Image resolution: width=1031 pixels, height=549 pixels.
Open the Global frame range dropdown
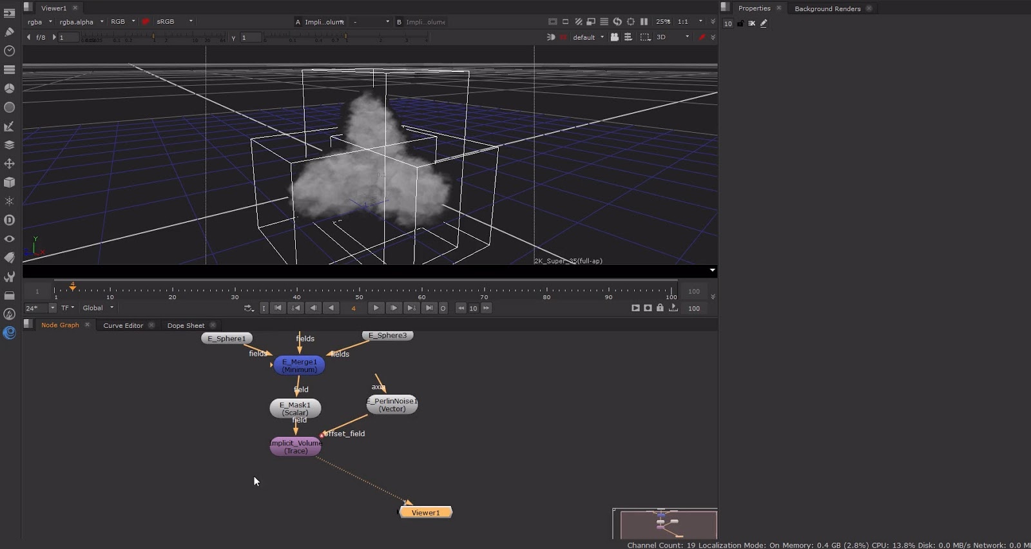tap(98, 308)
